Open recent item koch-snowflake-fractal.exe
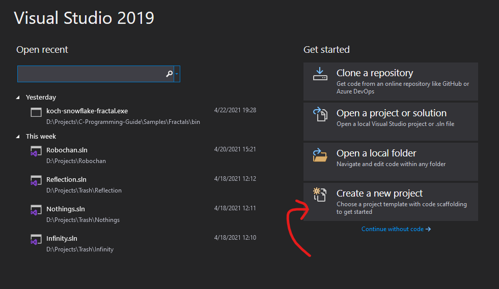Viewport: 499px width, 289px height. (x=143, y=116)
